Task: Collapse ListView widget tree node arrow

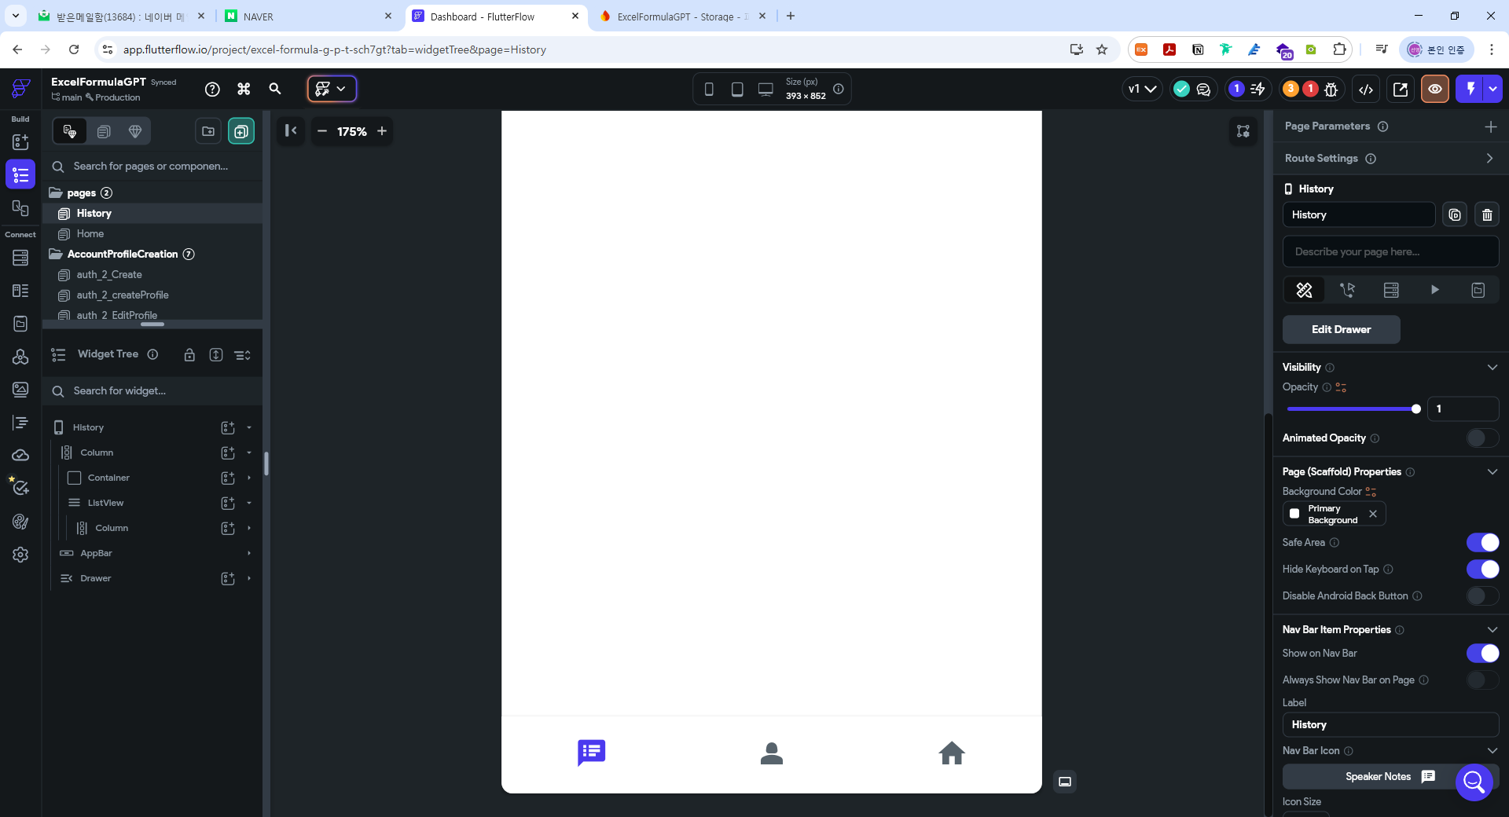Action: [x=249, y=503]
